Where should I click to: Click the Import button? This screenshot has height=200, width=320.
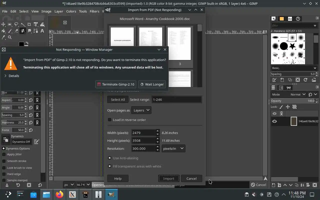coord(169,178)
